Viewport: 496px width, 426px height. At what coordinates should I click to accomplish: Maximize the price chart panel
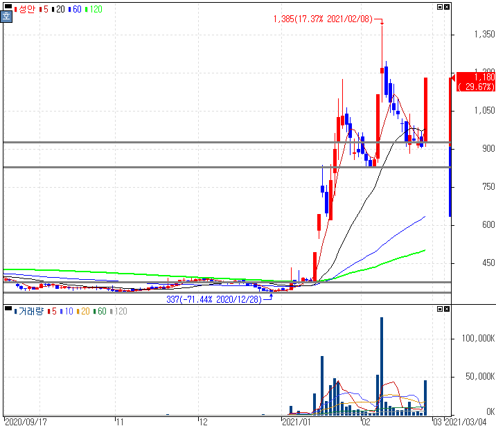440,7
